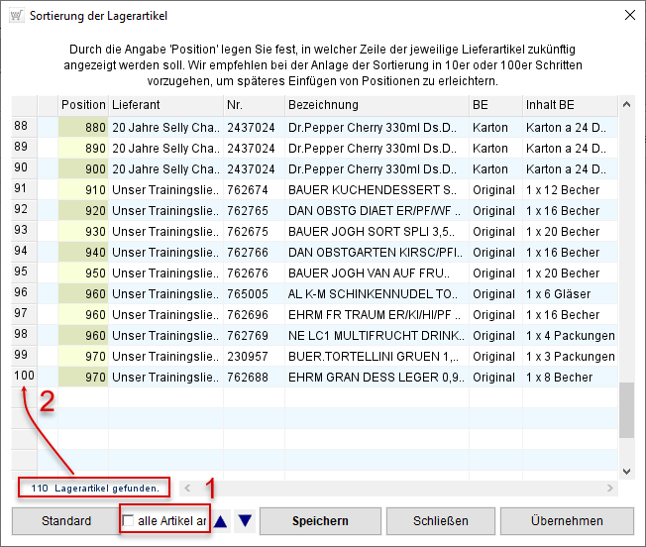The width and height of the screenshot is (646, 547).
Task: Sort by the Position column header
Action: point(82,105)
